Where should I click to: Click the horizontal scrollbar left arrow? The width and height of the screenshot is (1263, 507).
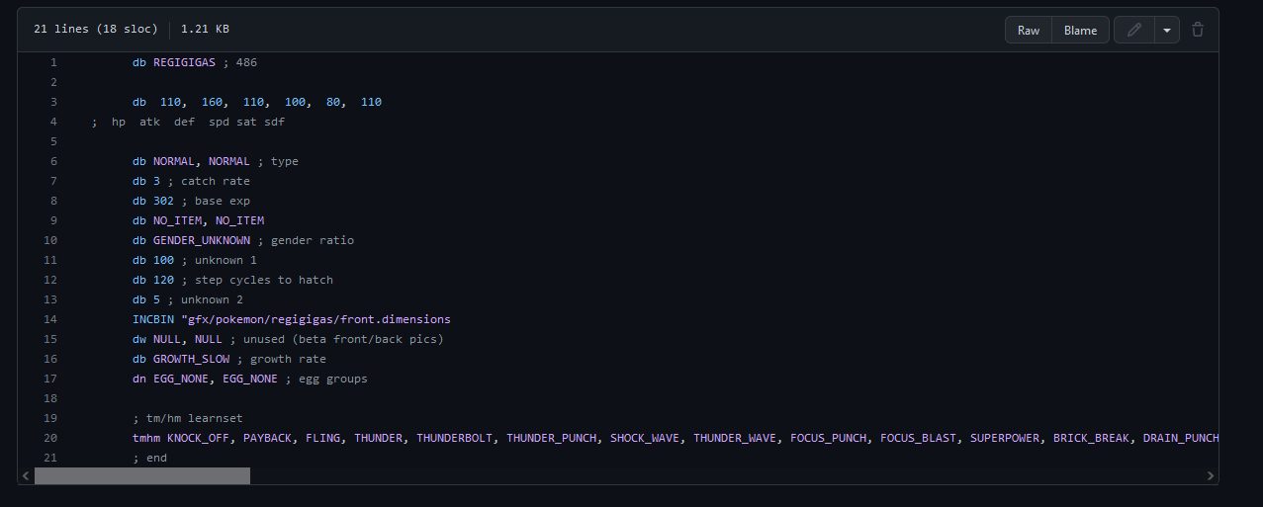tap(26, 476)
